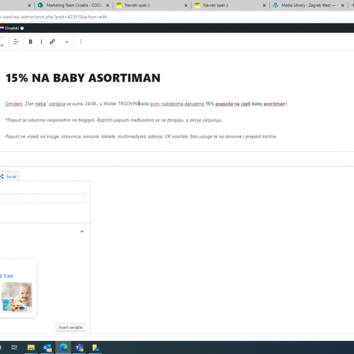Open Task View from the taskbar
The height and width of the screenshot is (354, 354).
(x=14, y=347)
